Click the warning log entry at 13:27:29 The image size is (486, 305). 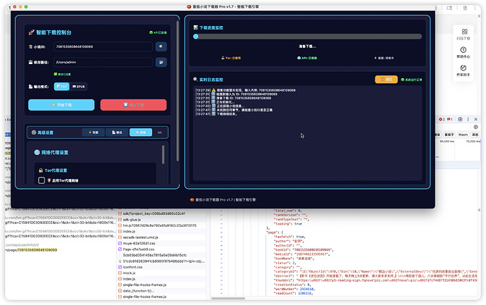pyautogui.click(x=245, y=90)
